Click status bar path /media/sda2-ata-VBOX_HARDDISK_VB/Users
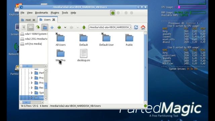This screenshot has width=215, height=121. tap(75, 106)
